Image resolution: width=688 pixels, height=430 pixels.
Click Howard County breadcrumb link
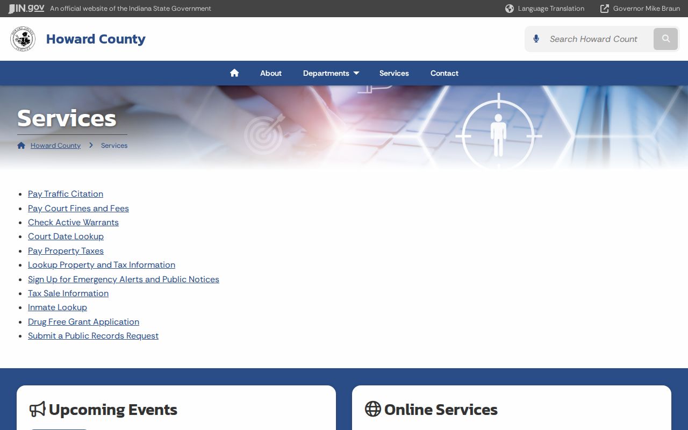55,146
